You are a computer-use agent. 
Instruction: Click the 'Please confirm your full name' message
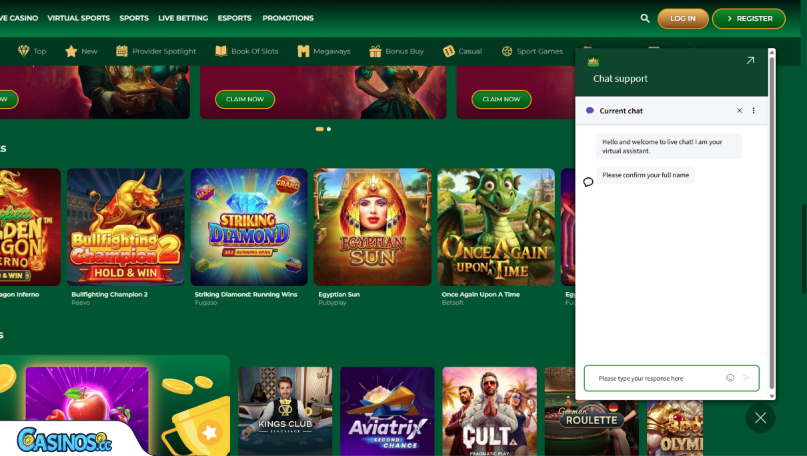point(646,175)
